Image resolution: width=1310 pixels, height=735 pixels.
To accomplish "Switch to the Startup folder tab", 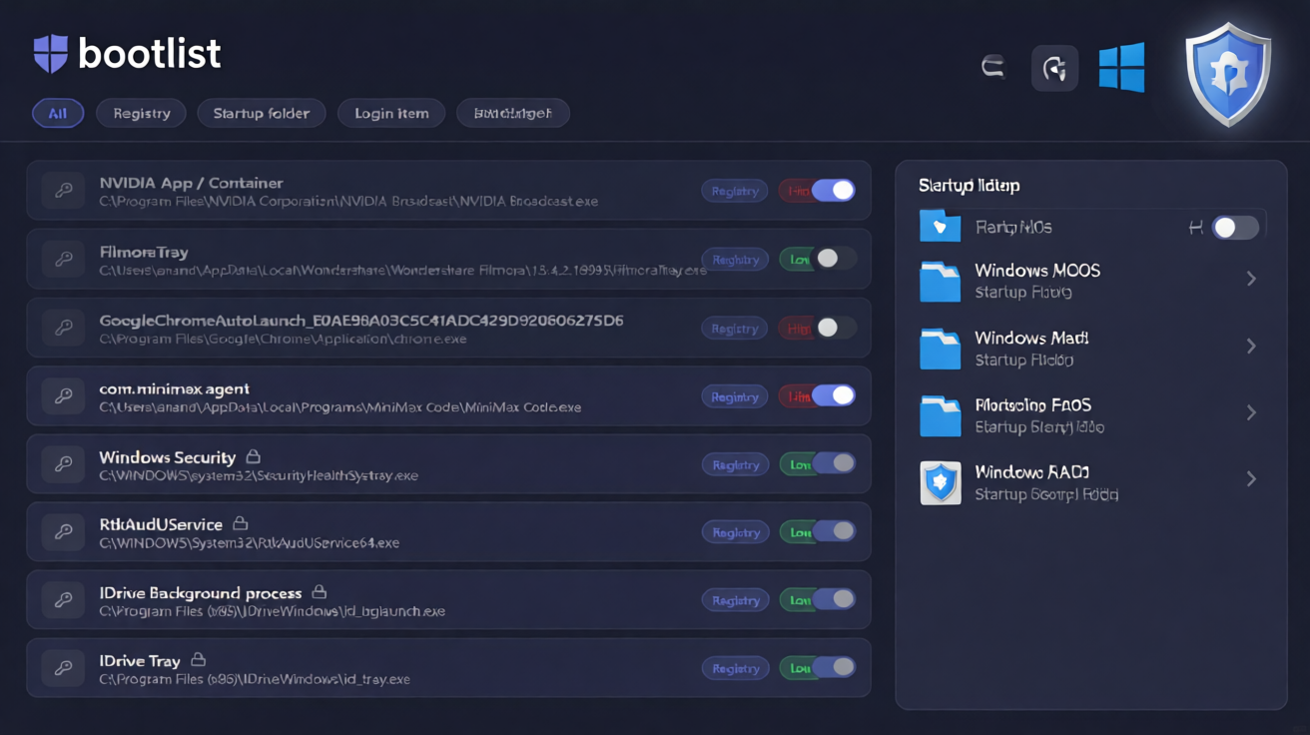I will [x=262, y=113].
